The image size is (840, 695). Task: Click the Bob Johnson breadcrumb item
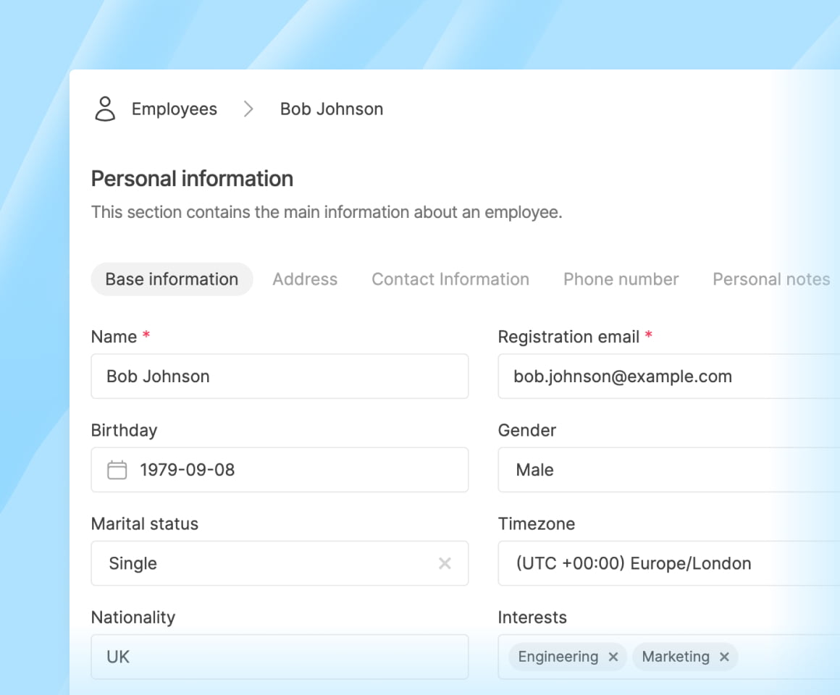coord(332,109)
